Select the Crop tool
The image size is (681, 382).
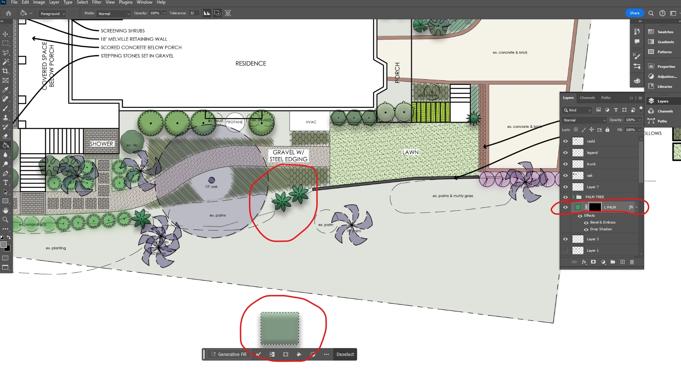[5, 71]
